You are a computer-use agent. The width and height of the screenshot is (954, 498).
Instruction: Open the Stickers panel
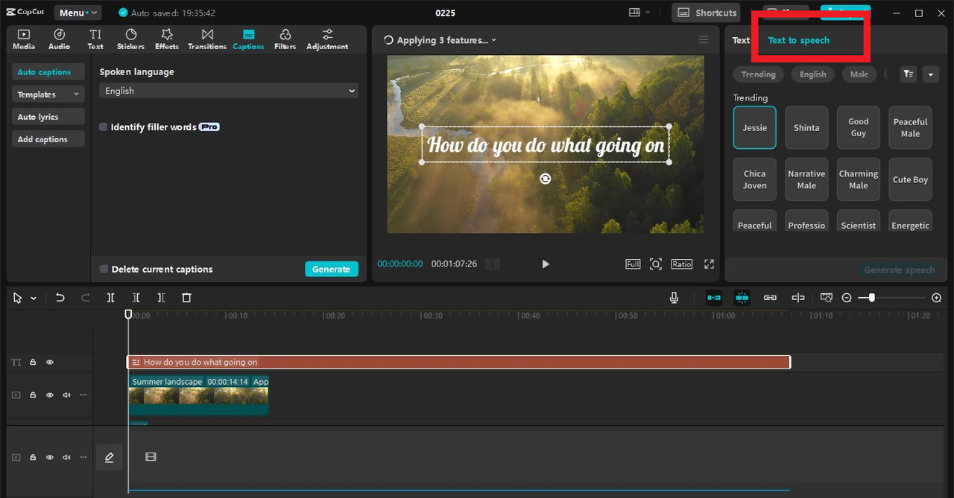pos(130,38)
